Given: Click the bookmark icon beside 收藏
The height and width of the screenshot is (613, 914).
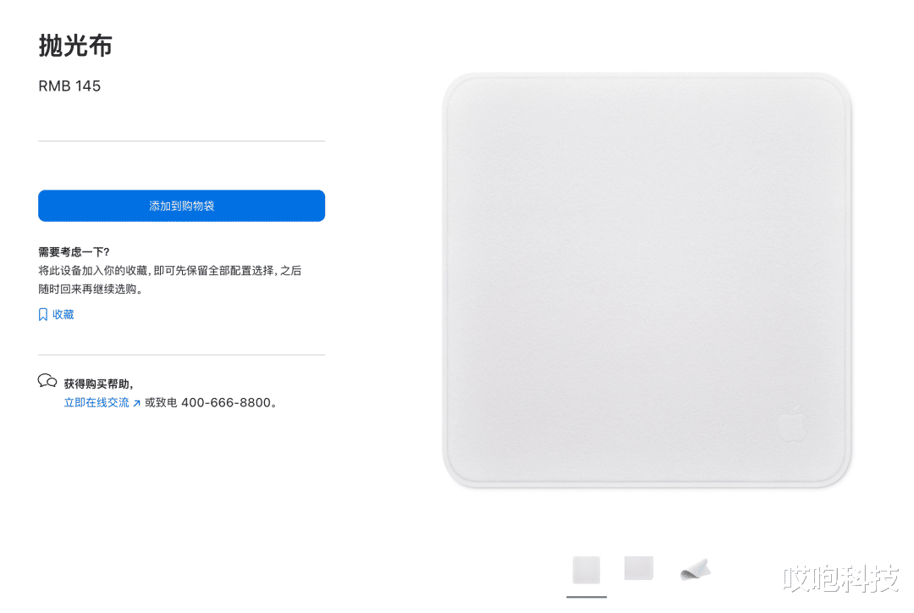Looking at the screenshot, I should click(42, 314).
